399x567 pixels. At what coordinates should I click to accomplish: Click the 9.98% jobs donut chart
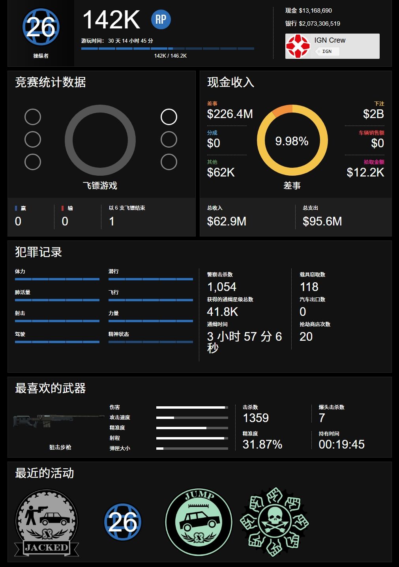point(292,140)
